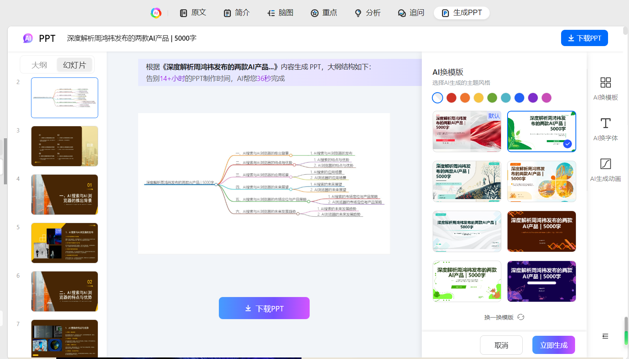Screen dimensions: 629x359
Task: Open the 分析 analysis tab
Action: [368, 13]
